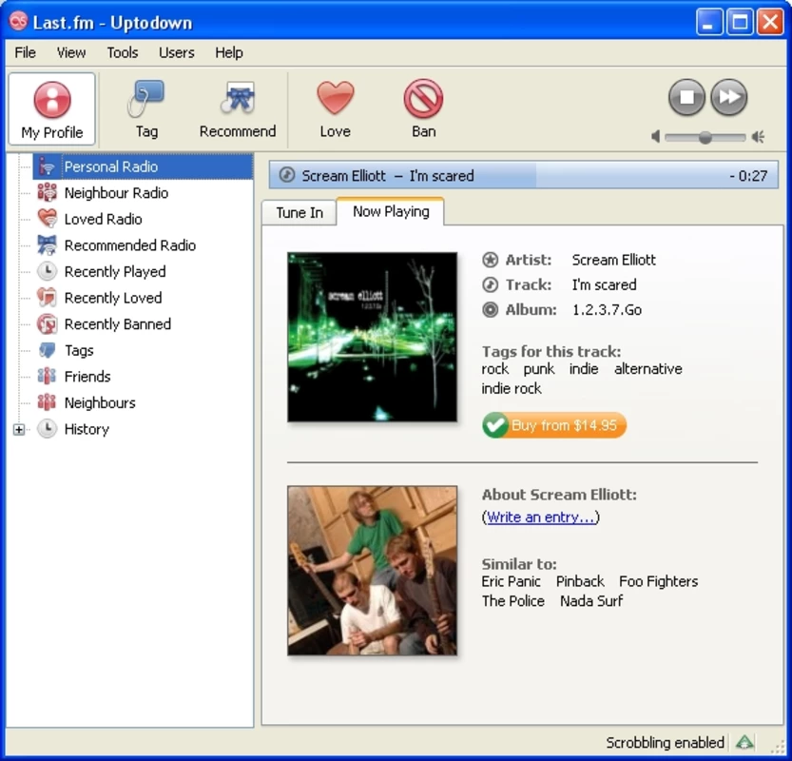
Task: Expand the History tree node
Action: (x=19, y=430)
